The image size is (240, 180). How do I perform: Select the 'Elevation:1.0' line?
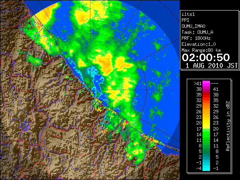(199, 44)
